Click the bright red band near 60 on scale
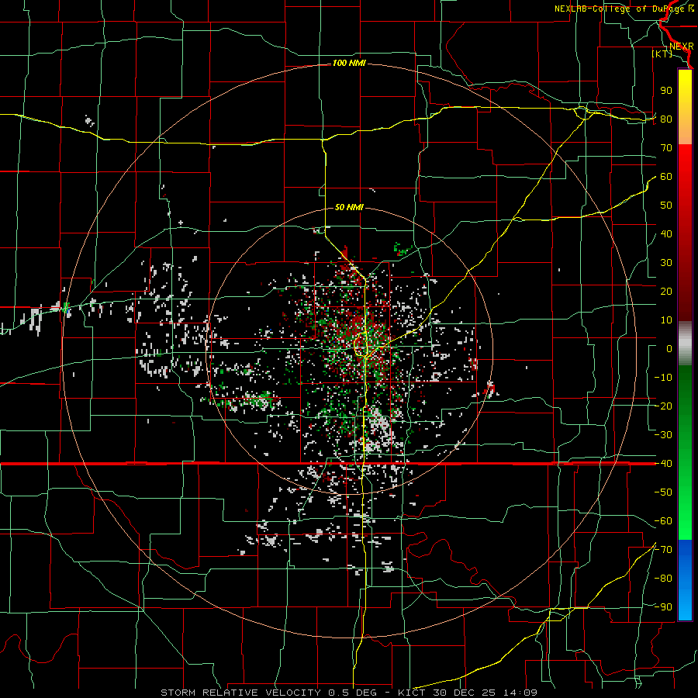Screen dimensions: 698x698 coord(685,171)
